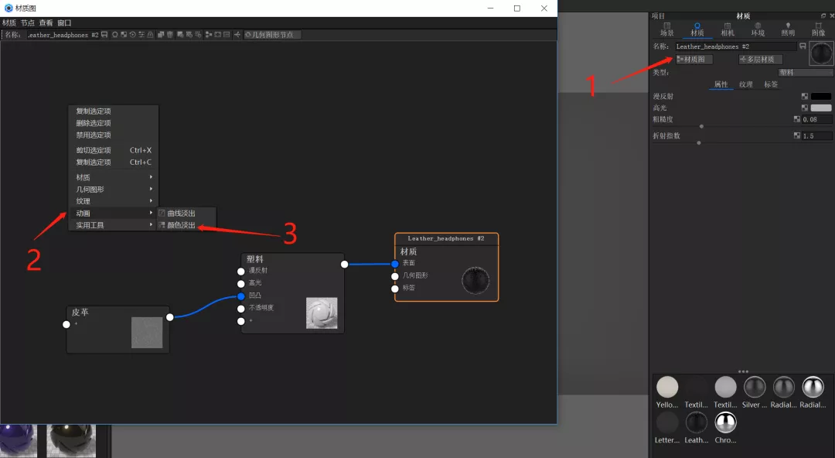Open the 查看 menu in the menu bar
835x458 pixels.
point(46,23)
